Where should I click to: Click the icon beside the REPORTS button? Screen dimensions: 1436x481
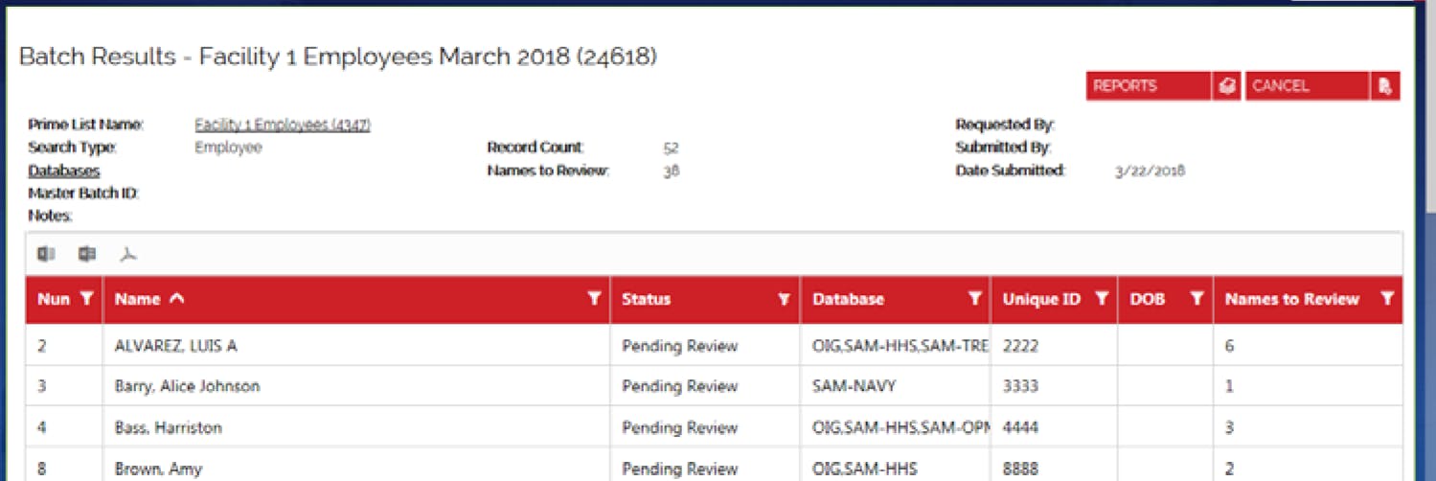[x=1226, y=86]
